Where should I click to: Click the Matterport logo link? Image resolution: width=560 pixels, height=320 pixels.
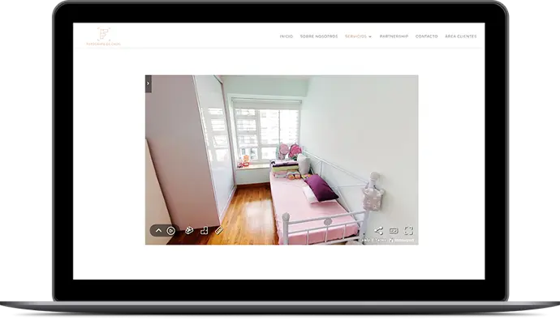click(x=402, y=241)
